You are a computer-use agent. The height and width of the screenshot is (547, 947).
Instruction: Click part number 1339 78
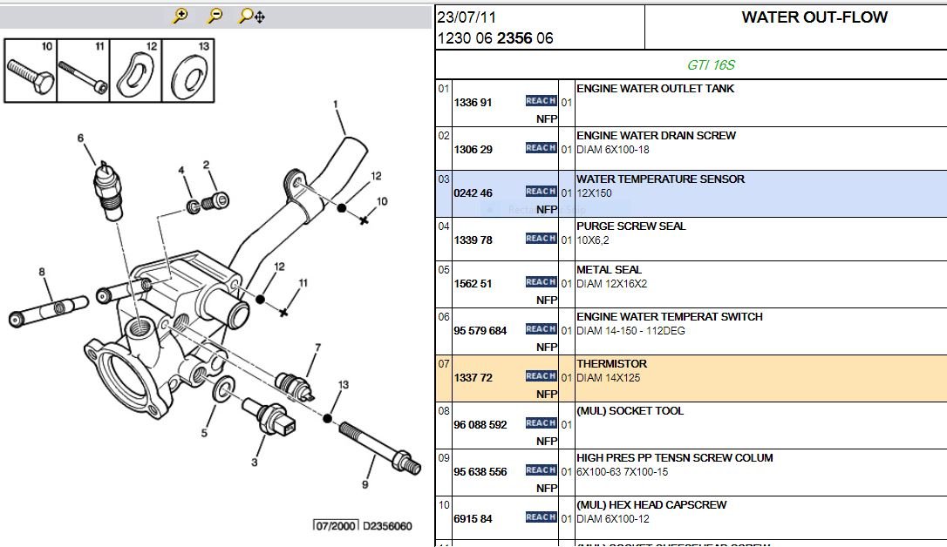(473, 240)
